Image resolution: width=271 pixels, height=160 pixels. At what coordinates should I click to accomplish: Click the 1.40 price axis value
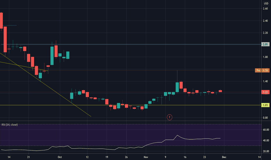click(265, 81)
